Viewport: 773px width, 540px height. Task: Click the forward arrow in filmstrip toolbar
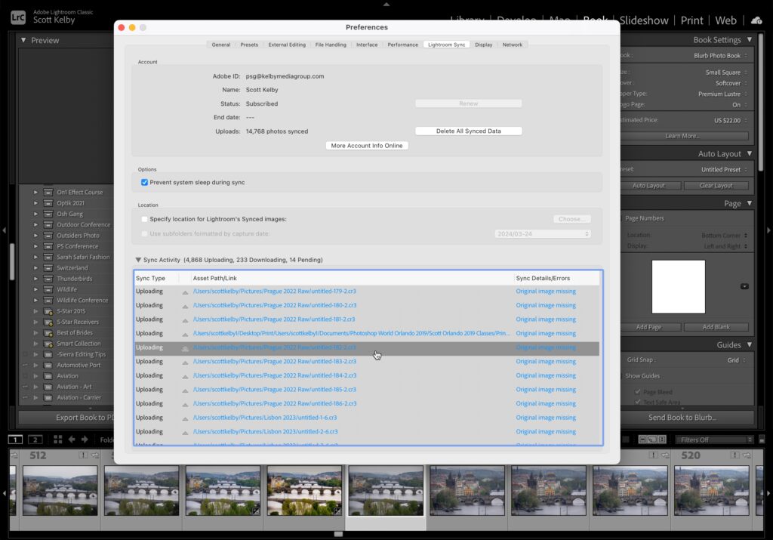(x=85, y=440)
